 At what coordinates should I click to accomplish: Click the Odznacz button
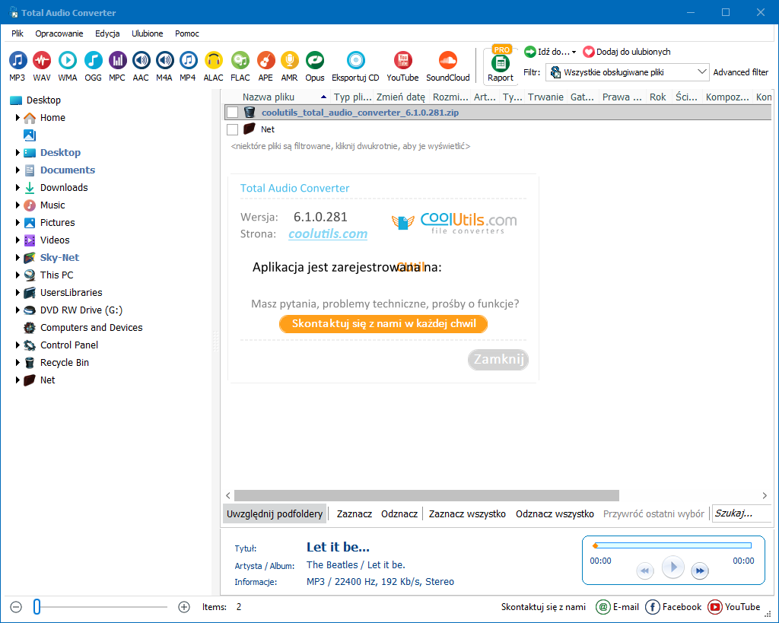point(399,513)
